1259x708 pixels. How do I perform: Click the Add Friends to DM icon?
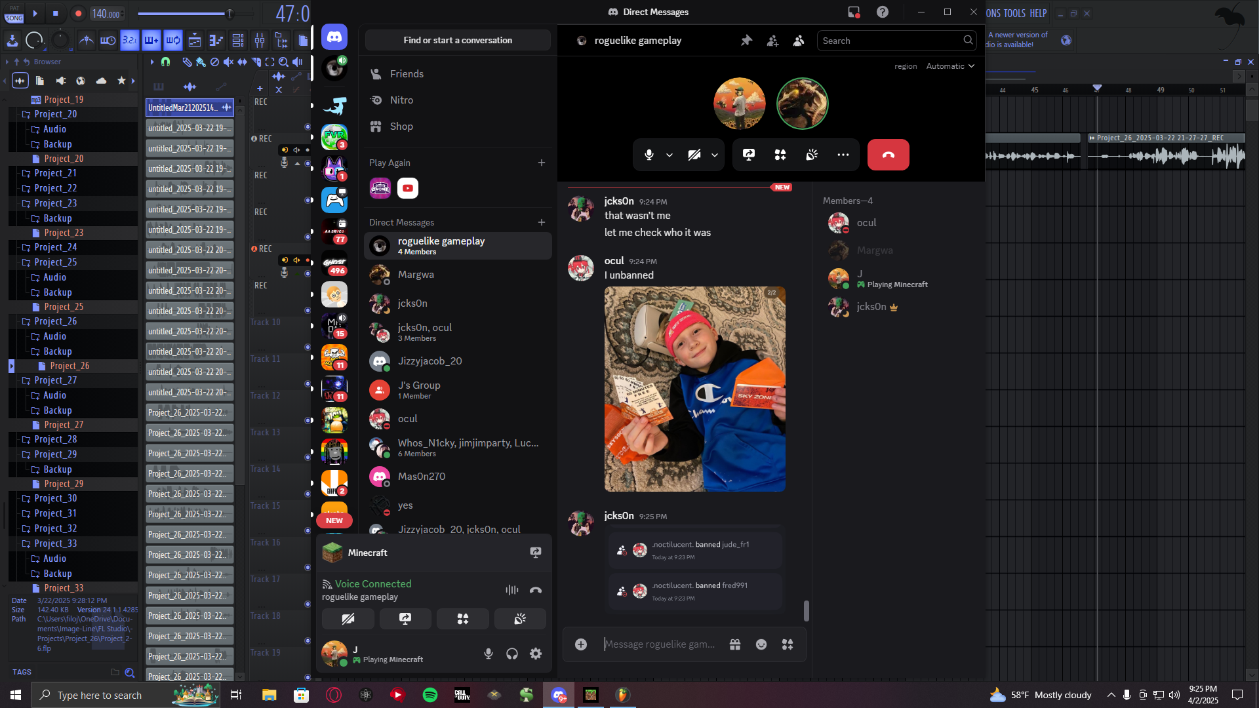pyautogui.click(x=772, y=41)
